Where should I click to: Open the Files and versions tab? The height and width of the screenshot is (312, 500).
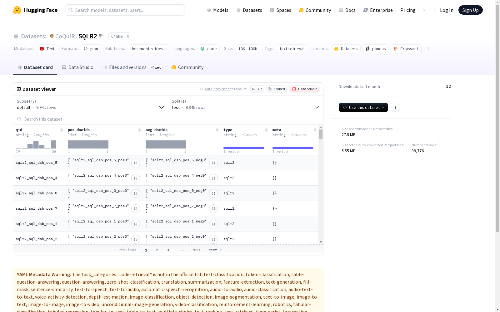132,67
